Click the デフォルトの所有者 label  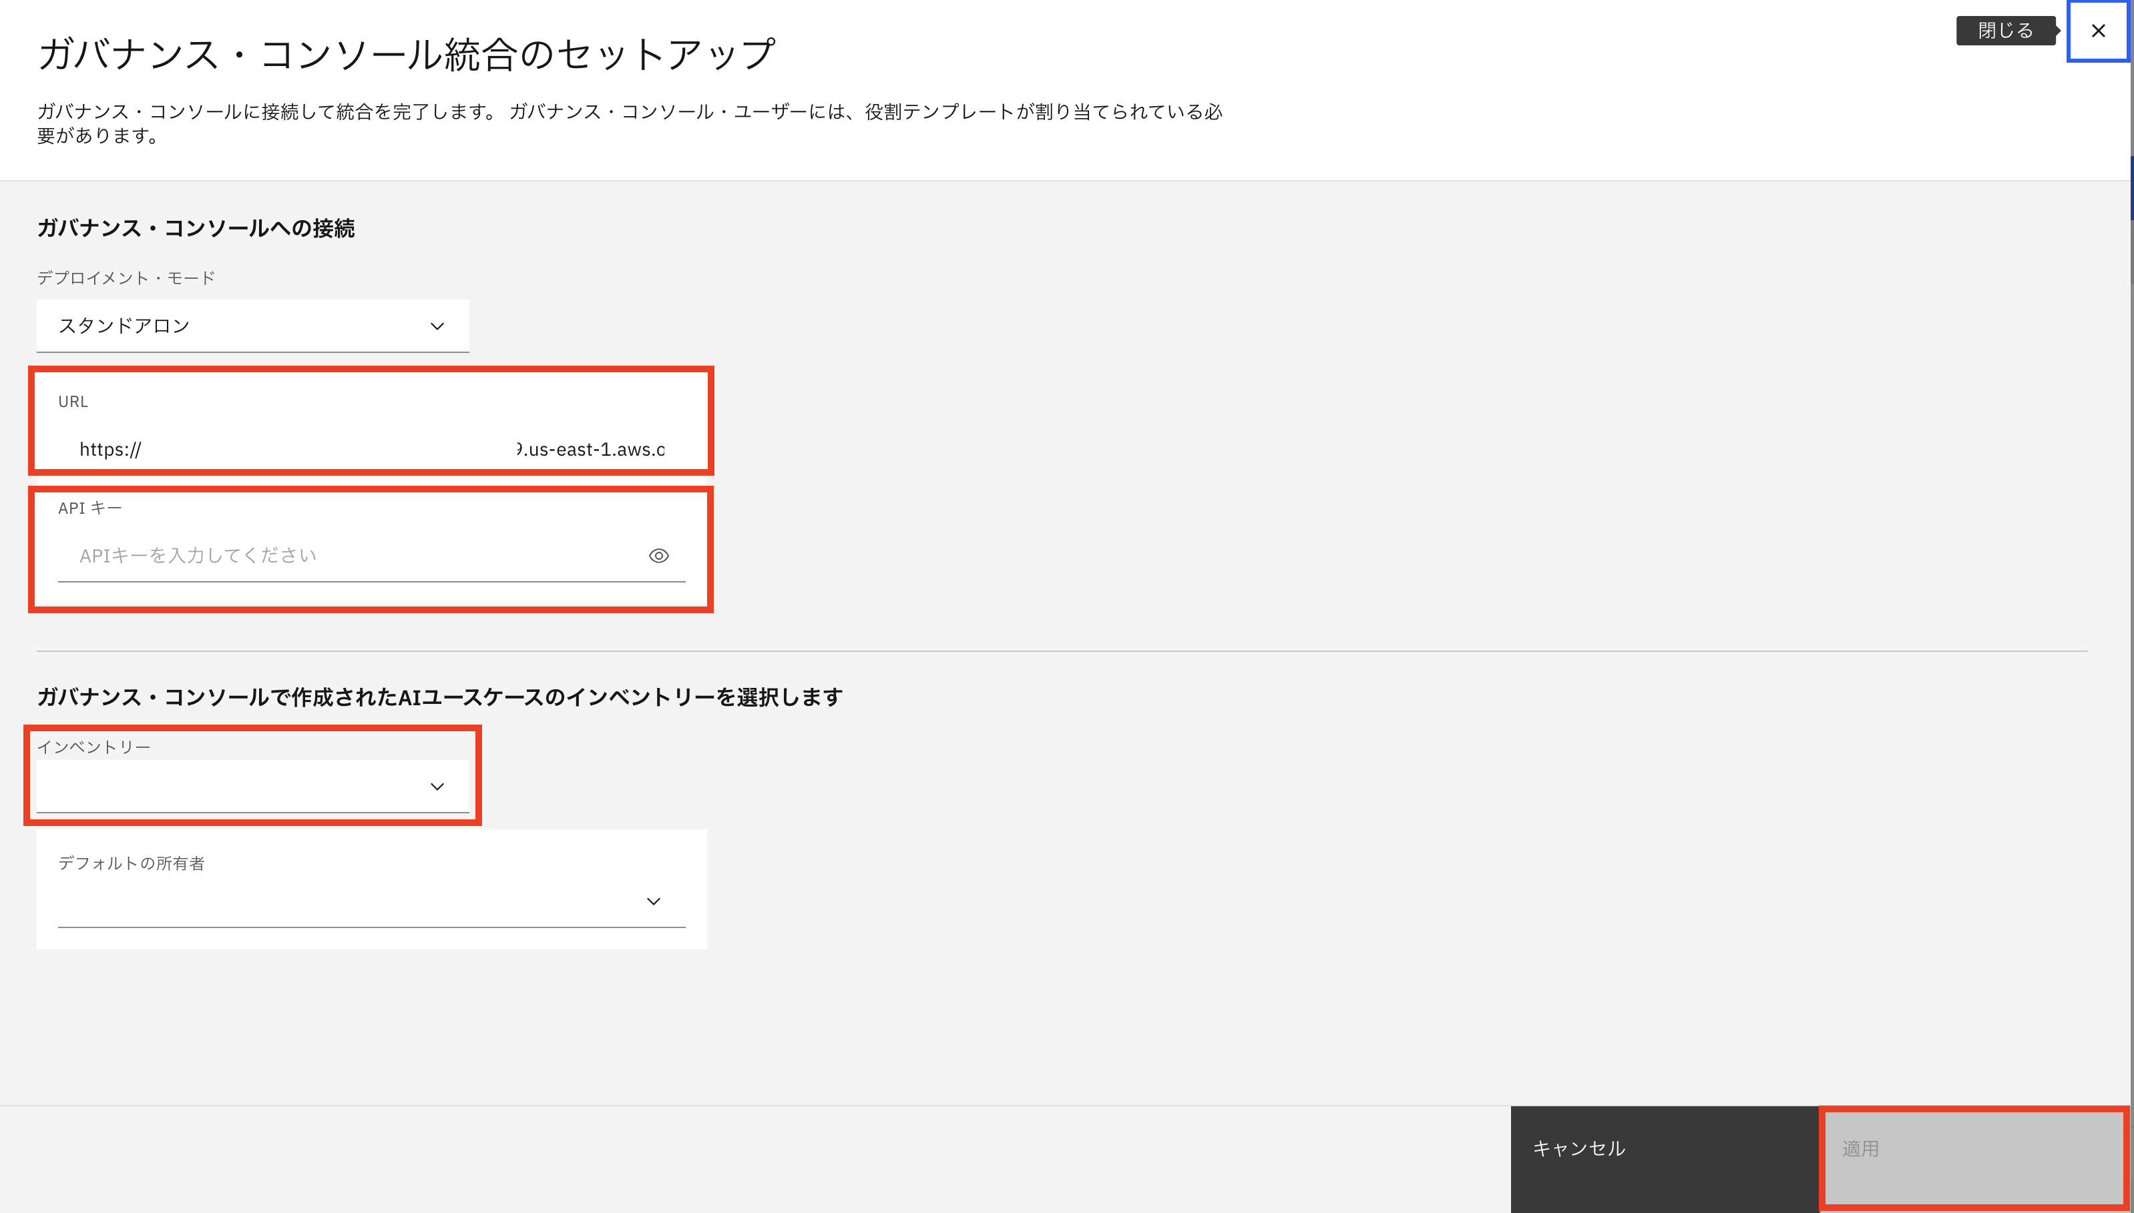coord(131,864)
